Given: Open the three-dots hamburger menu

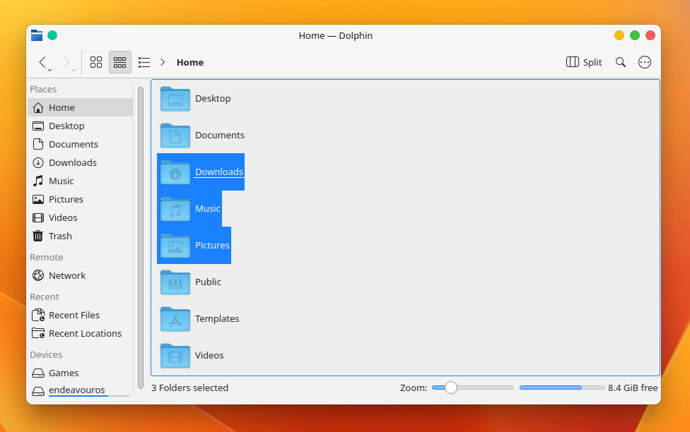Looking at the screenshot, I should [645, 62].
